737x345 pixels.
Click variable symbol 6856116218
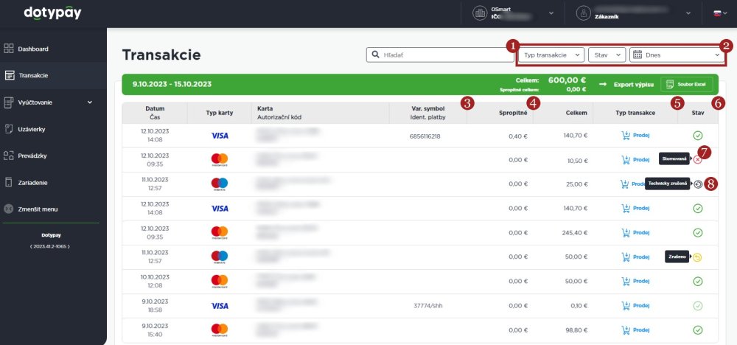coord(425,136)
